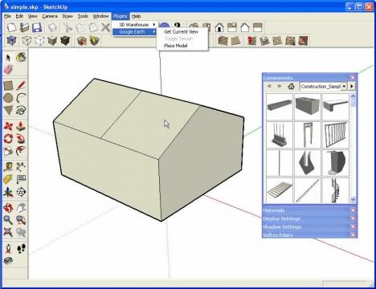Image resolution: width=376 pixels, height=289 pixels.
Task: Pick the Text label tool
Action: [x=21, y=179]
